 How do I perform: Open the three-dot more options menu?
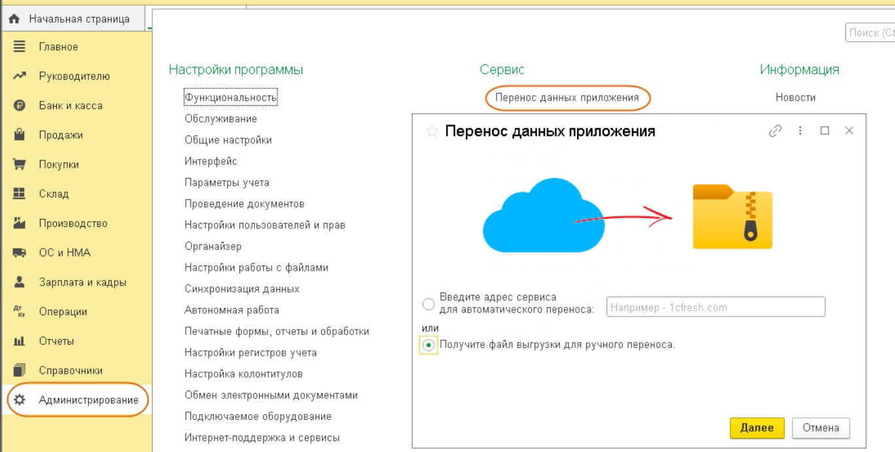tap(800, 131)
